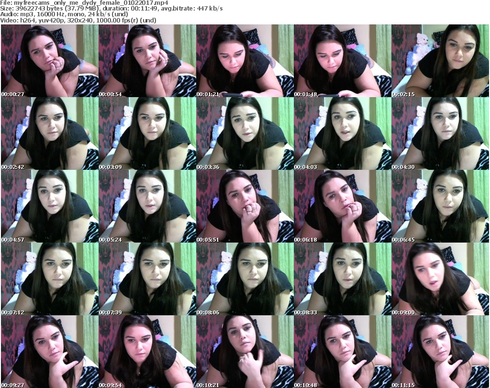
Task: Select the thumbnail stamped 00:05:24
Action: (x=147, y=206)
